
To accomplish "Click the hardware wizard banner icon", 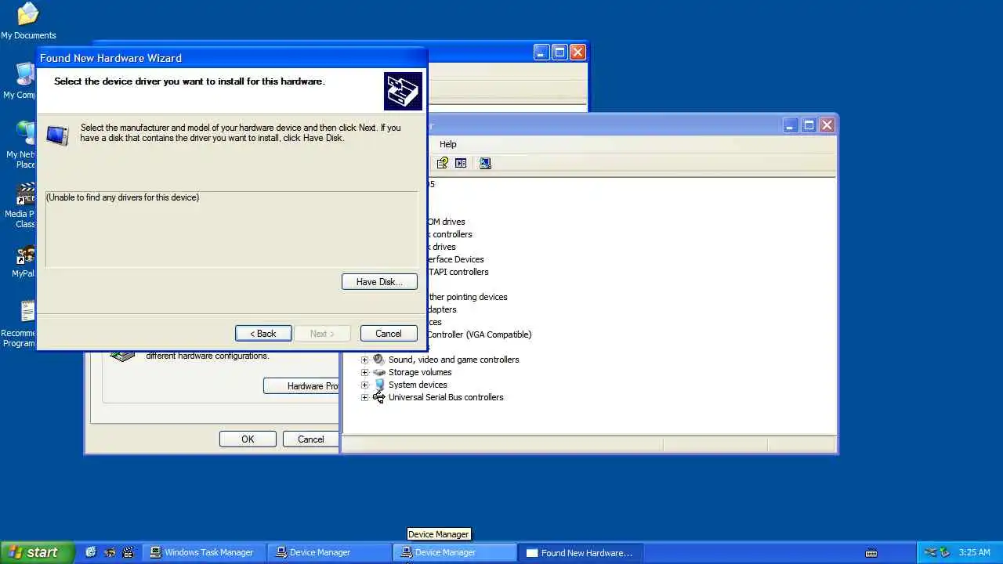I will [x=403, y=91].
